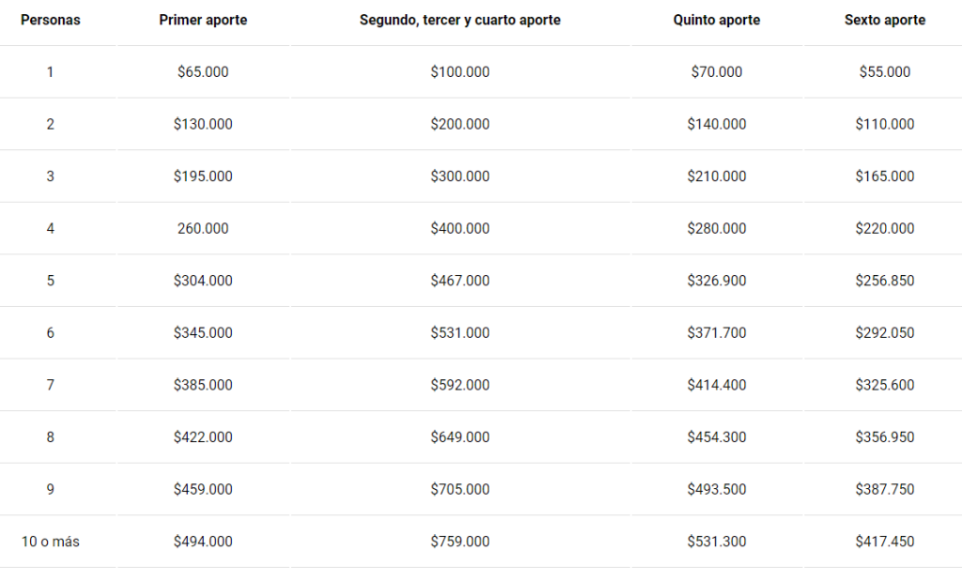Screen dimensions: 962x581
Task: Click the $531.300 Quinto aporte cell
Action: tap(717, 542)
